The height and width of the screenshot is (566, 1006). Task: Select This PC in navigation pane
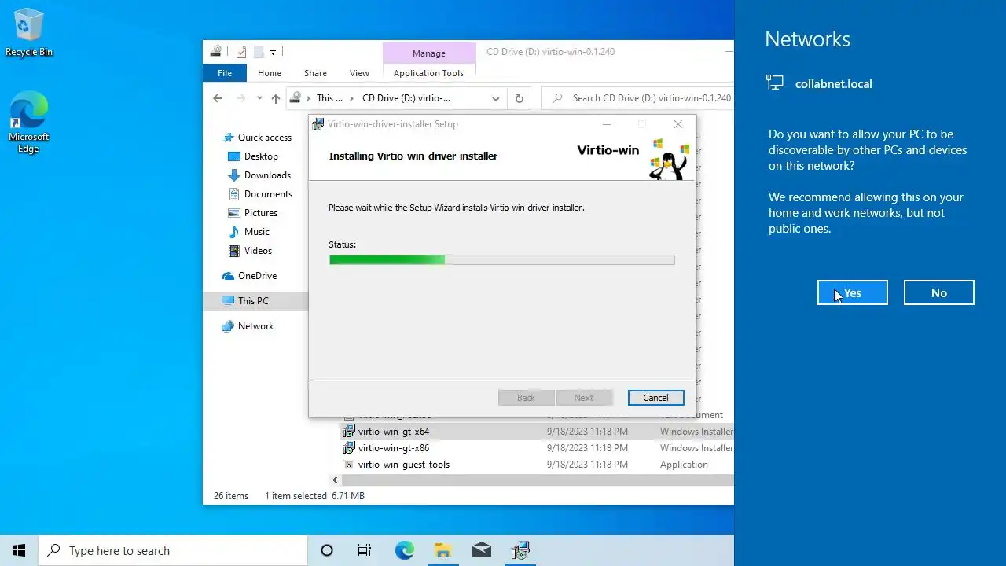[253, 301]
